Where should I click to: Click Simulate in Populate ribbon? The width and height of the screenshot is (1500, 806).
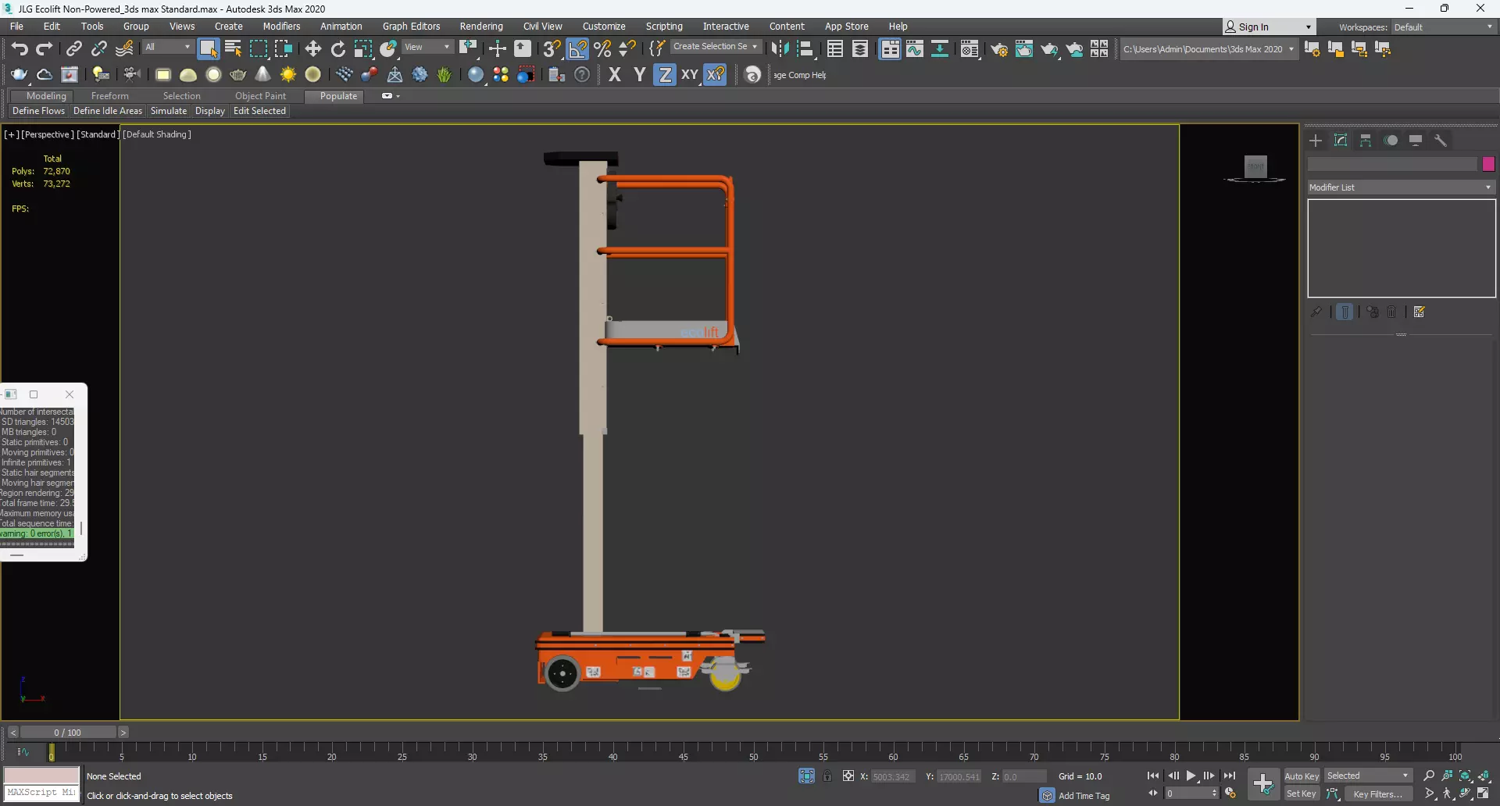169,111
